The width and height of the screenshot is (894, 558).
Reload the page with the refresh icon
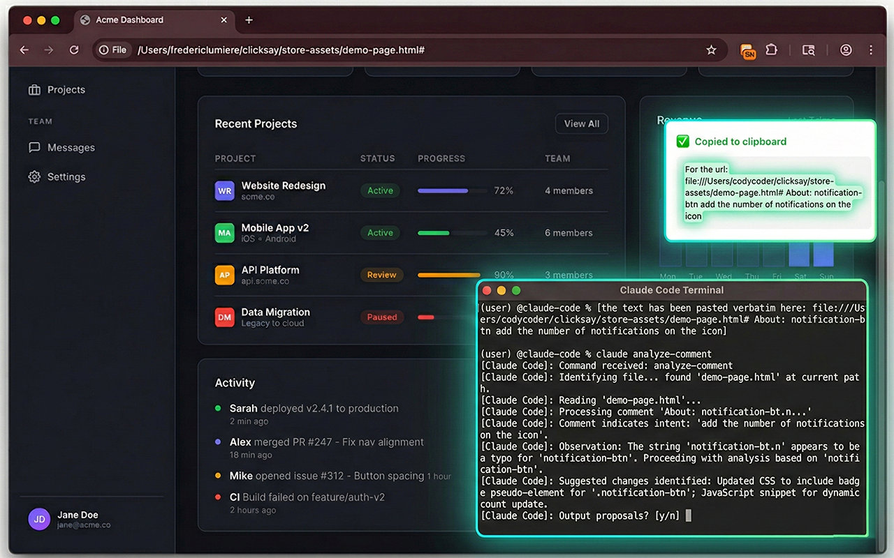tap(75, 50)
